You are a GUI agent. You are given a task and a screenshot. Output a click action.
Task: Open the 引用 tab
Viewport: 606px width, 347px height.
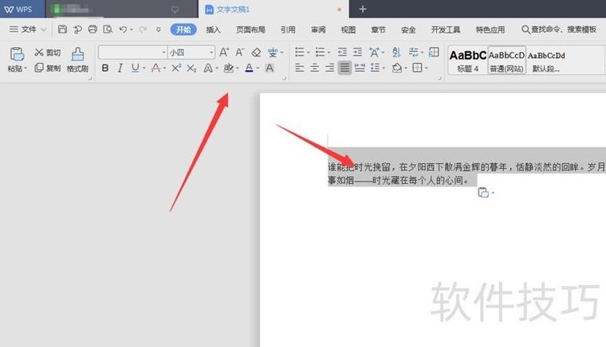click(288, 29)
